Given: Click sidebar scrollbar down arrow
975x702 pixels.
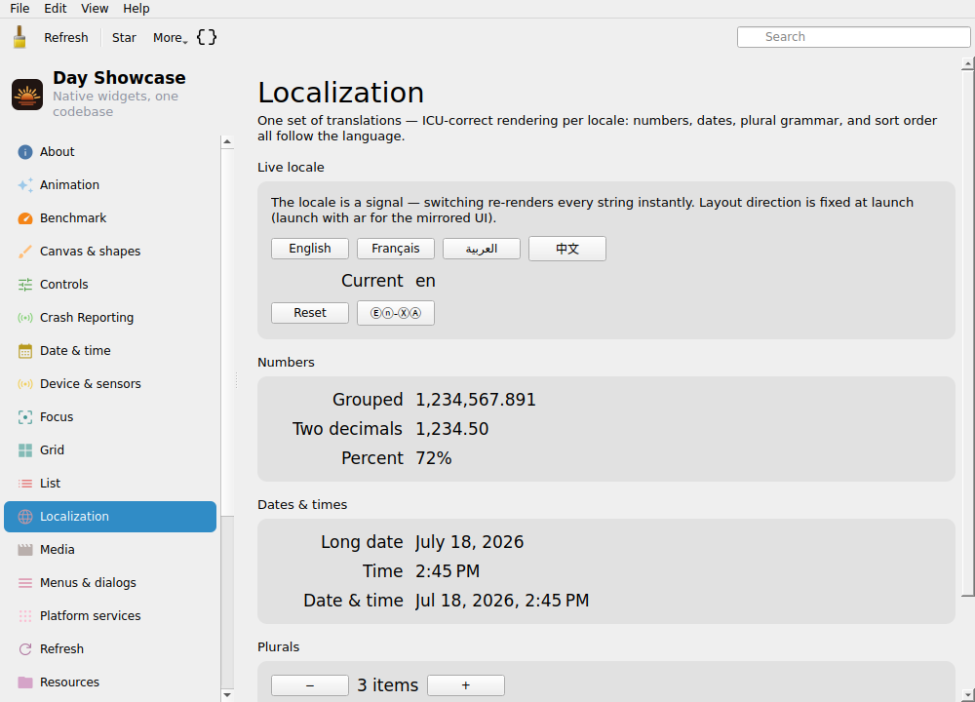Looking at the screenshot, I should pos(227,695).
